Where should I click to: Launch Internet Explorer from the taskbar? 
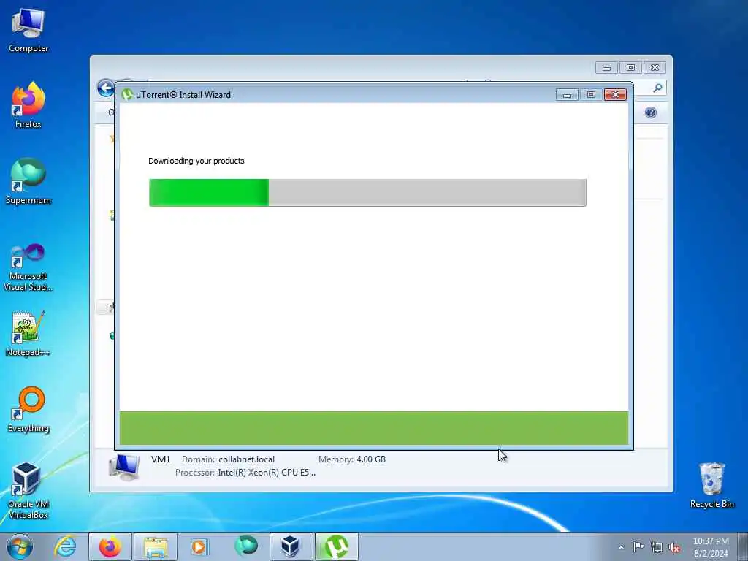point(65,546)
